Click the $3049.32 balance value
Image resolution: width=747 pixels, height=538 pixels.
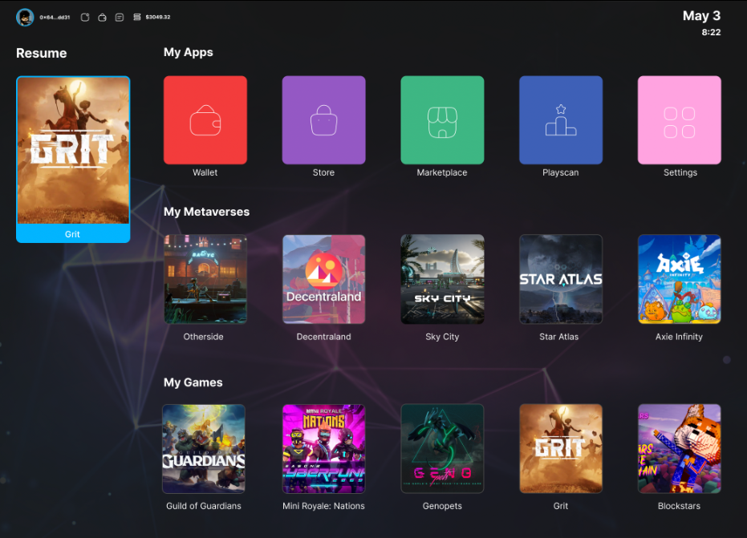point(158,17)
